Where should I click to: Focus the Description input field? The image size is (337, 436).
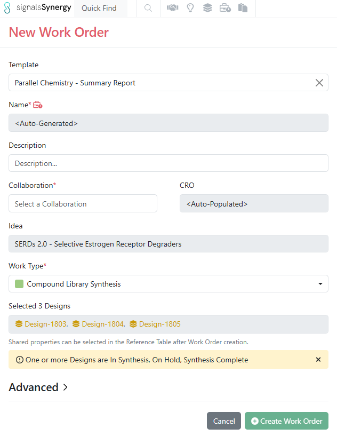pyautogui.click(x=168, y=163)
